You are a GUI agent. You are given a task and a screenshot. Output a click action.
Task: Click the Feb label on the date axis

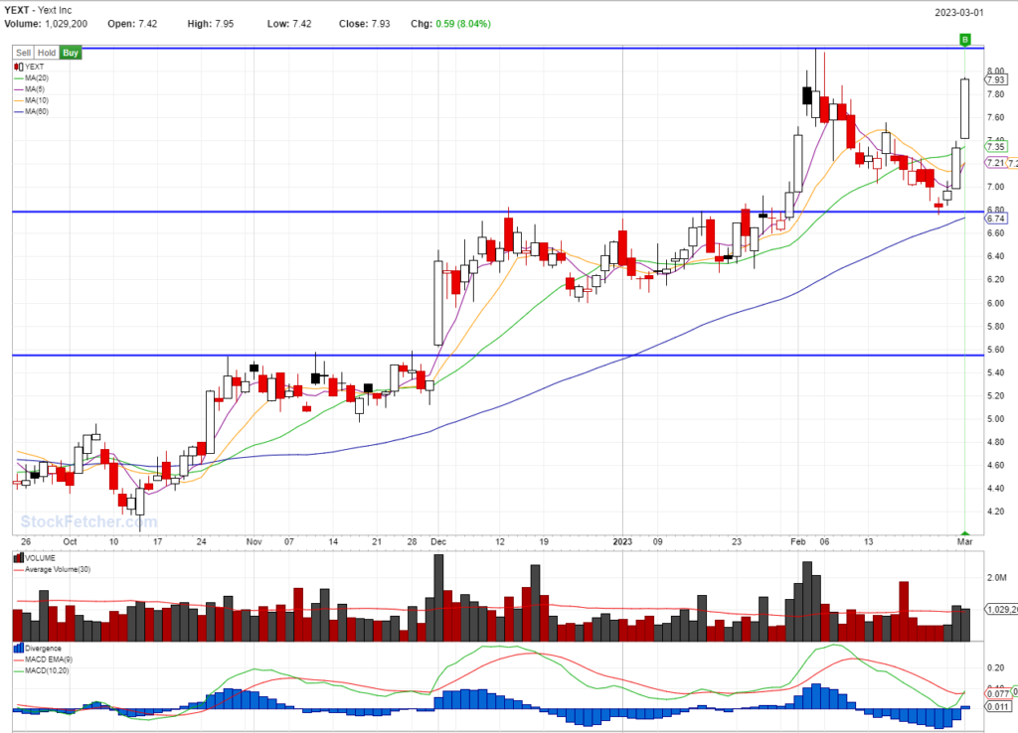click(798, 541)
